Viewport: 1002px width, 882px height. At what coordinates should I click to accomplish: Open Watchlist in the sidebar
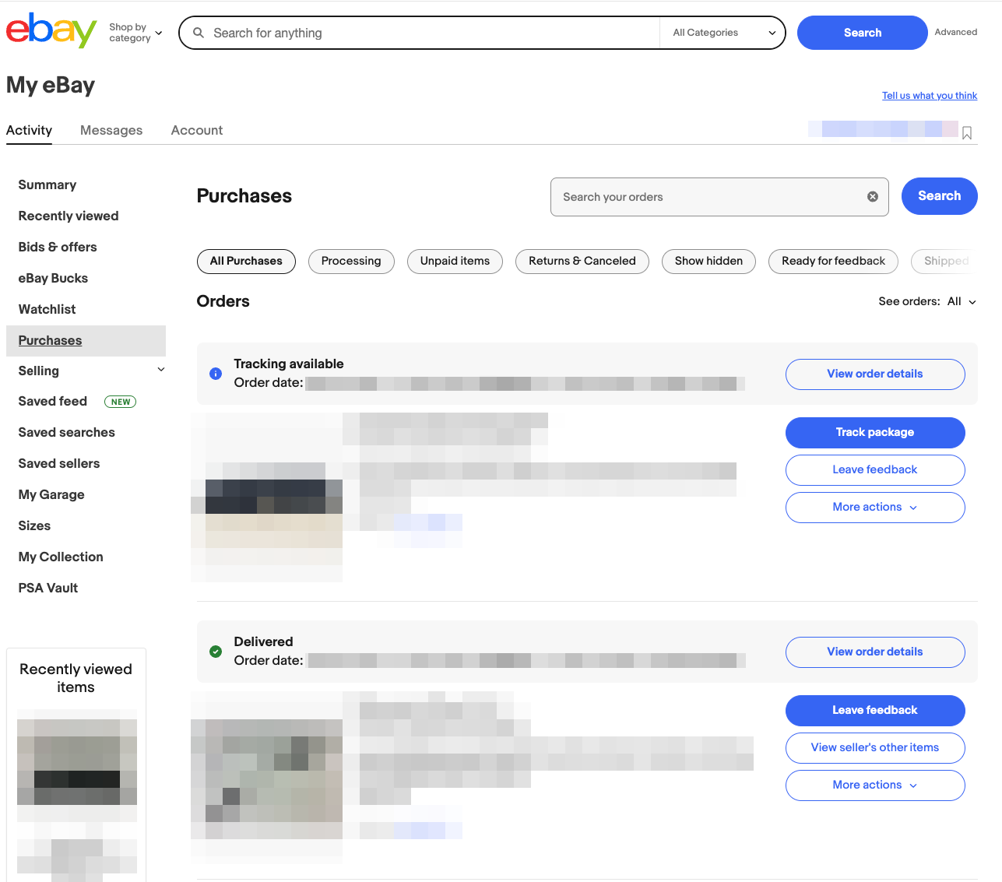point(47,309)
